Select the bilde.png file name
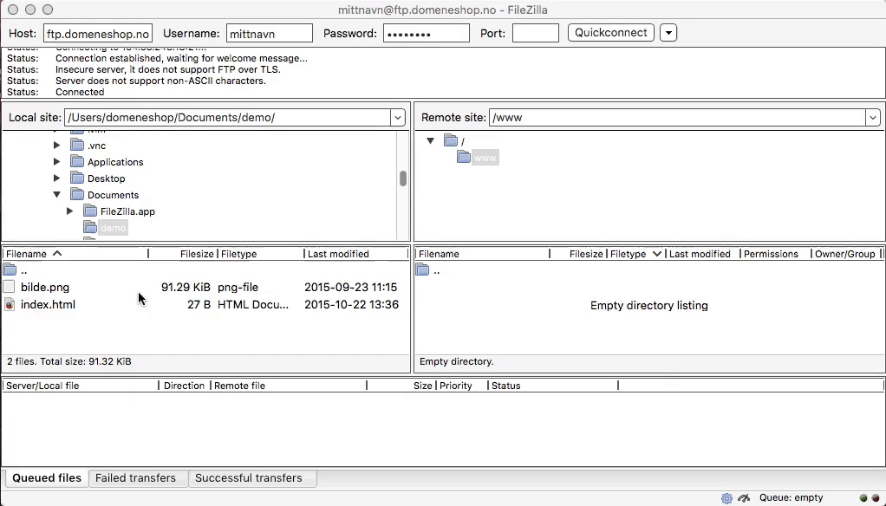The width and height of the screenshot is (886, 506). [x=45, y=288]
